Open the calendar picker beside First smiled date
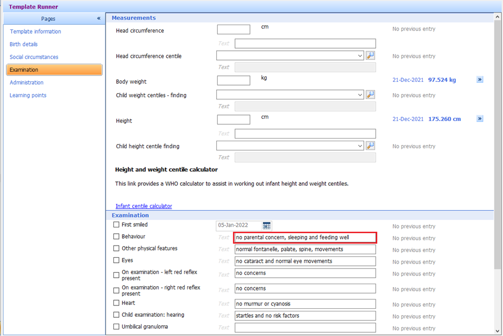This screenshot has width=503, height=336. pyautogui.click(x=266, y=225)
